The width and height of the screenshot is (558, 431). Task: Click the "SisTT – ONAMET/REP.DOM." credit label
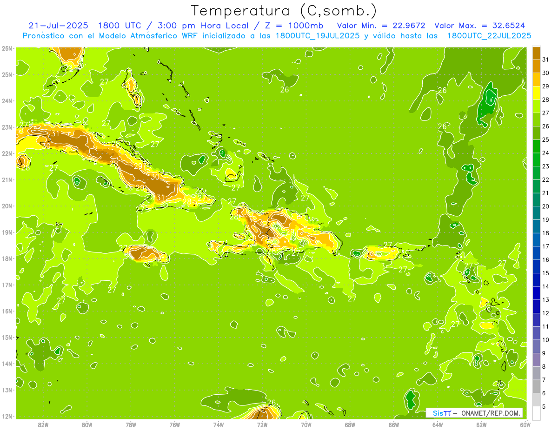(x=474, y=413)
